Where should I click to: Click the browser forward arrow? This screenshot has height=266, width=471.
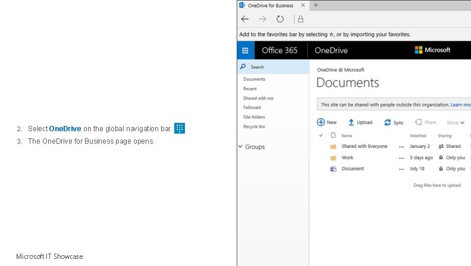click(x=262, y=19)
